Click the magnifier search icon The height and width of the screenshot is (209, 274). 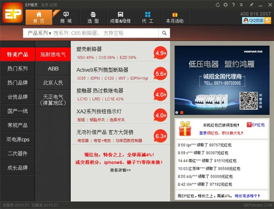pos(164,33)
